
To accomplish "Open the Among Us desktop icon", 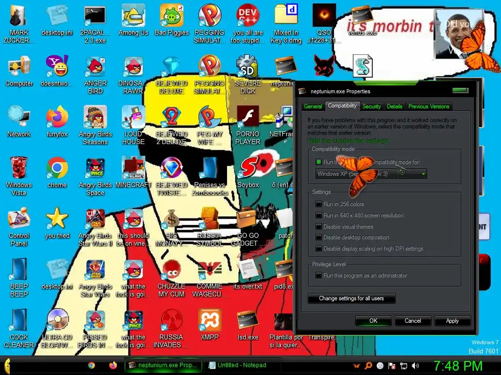I will tap(133, 20).
